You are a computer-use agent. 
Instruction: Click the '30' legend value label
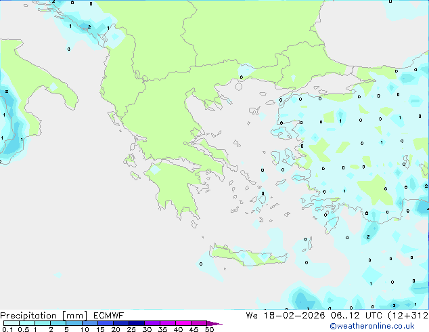(147, 329)
